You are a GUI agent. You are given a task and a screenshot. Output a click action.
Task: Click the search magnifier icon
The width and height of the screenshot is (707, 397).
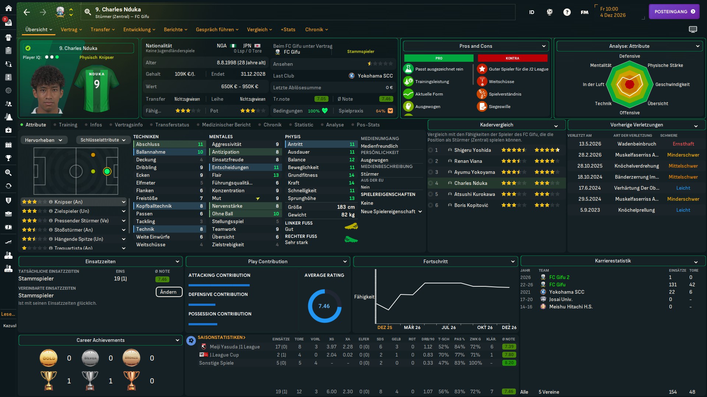pos(88,12)
